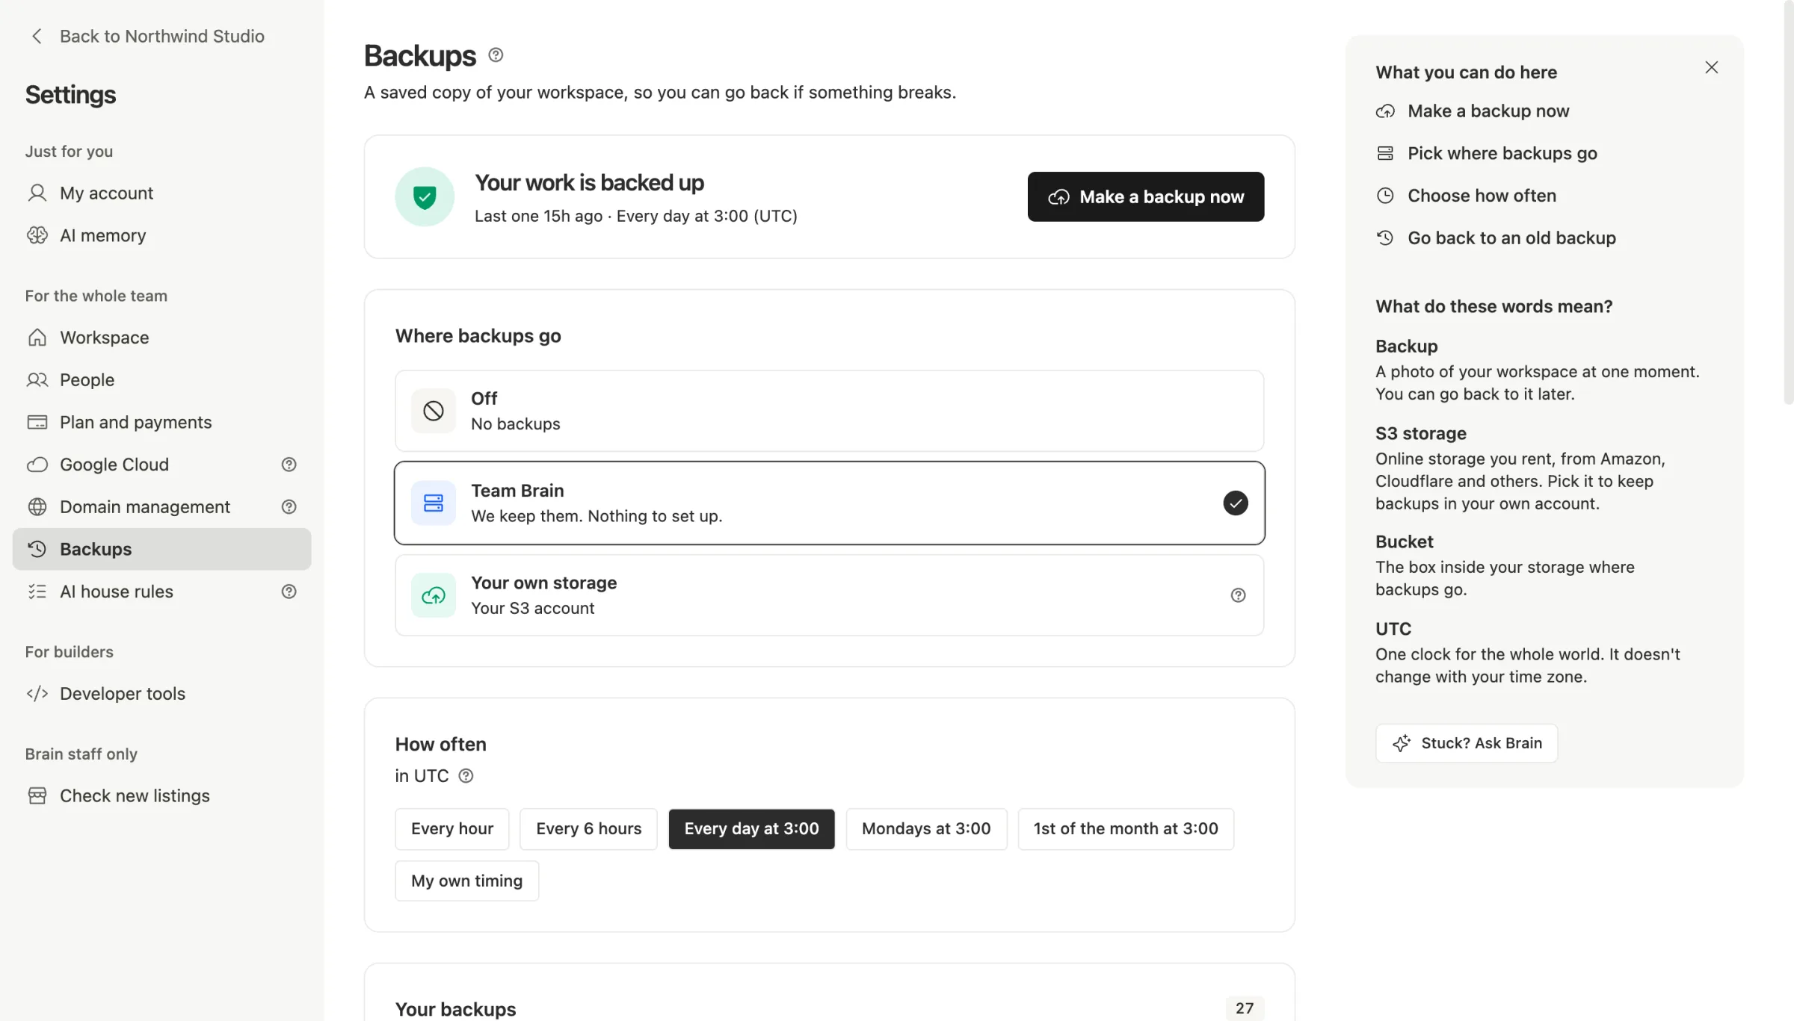Jump to Pick where backups go
The height and width of the screenshot is (1021, 1794).
coord(1487,154)
